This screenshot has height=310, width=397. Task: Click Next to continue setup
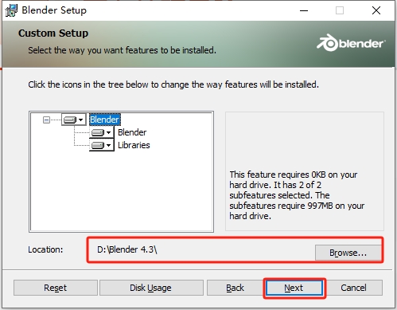click(x=294, y=288)
